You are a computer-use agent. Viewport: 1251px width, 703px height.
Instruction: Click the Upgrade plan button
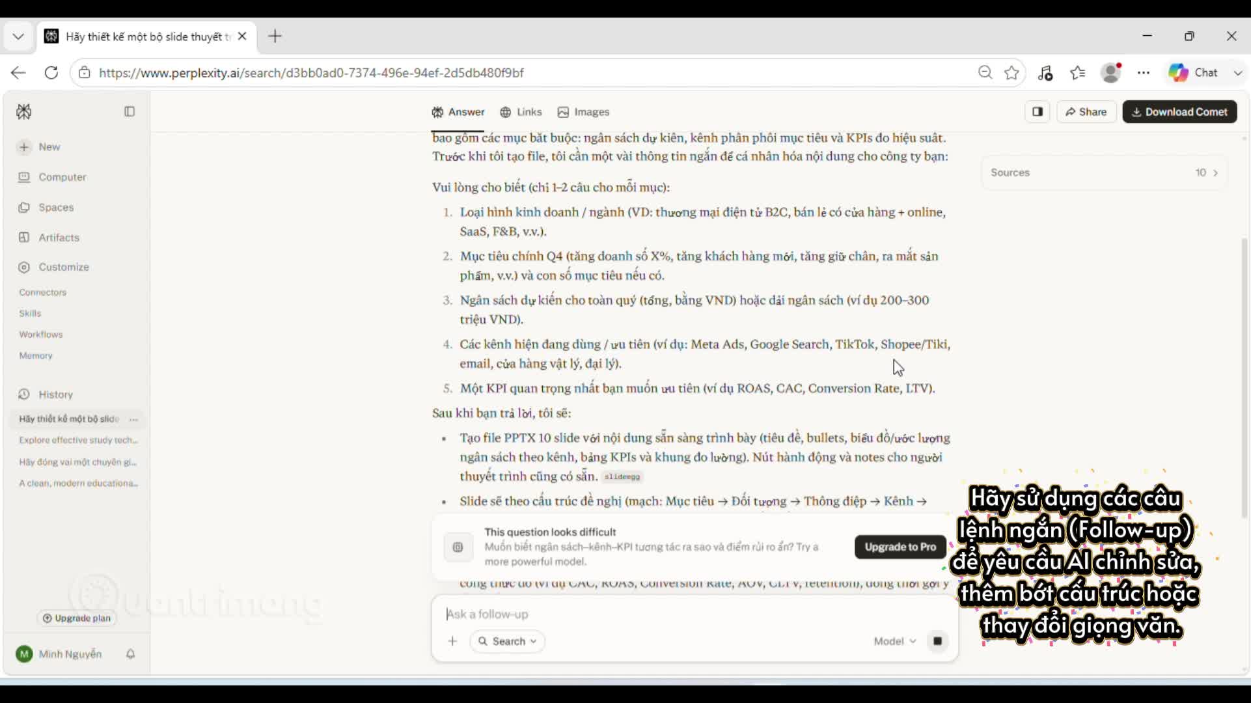pyautogui.click(x=77, y=618)
